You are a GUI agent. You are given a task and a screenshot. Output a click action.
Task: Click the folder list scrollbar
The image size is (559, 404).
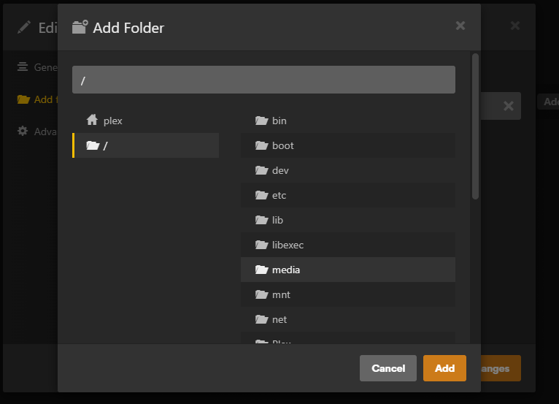click(x=475, y=126)
